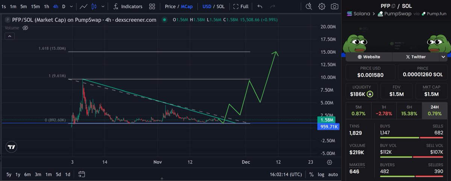Toggle Volume indicator visibility eye
Image resolution: width=451 pixels, height=181 pixels.
click(25, 28)
